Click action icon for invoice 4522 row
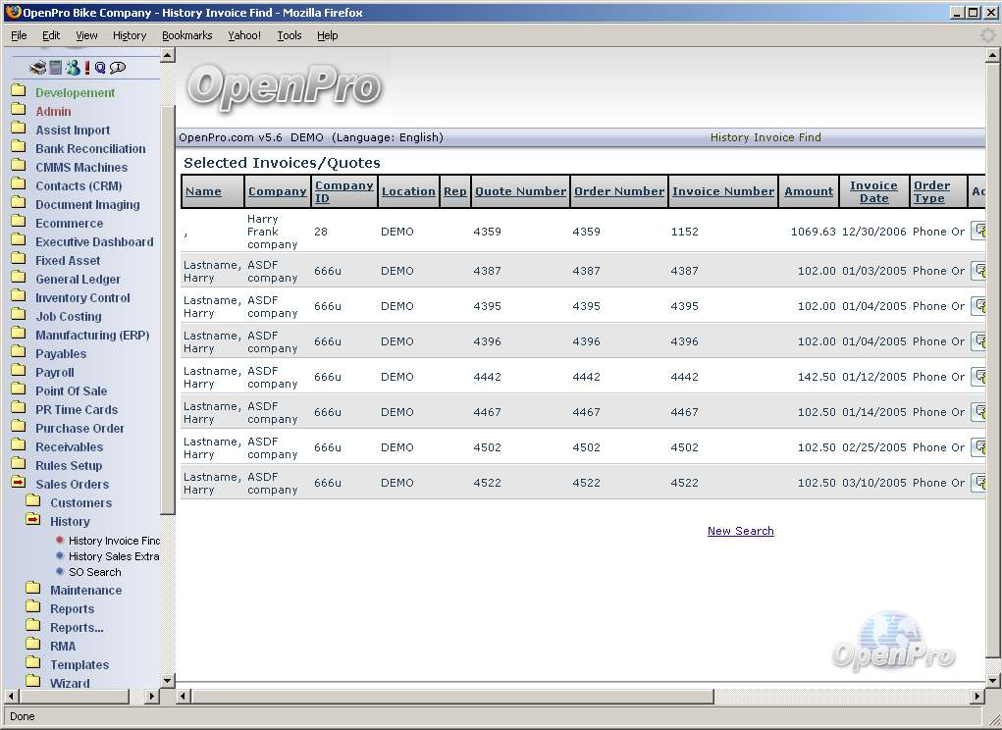 click(977, 483)
